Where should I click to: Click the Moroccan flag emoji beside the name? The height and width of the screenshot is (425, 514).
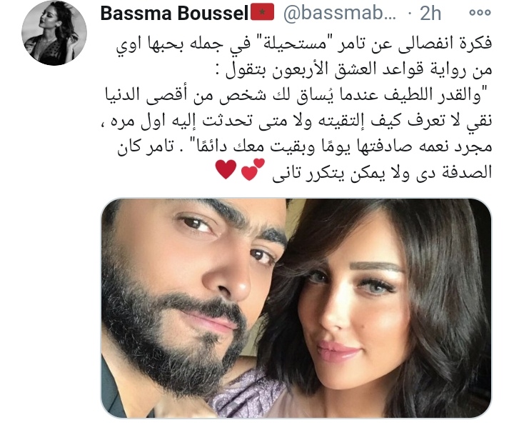tap(262, 12)
